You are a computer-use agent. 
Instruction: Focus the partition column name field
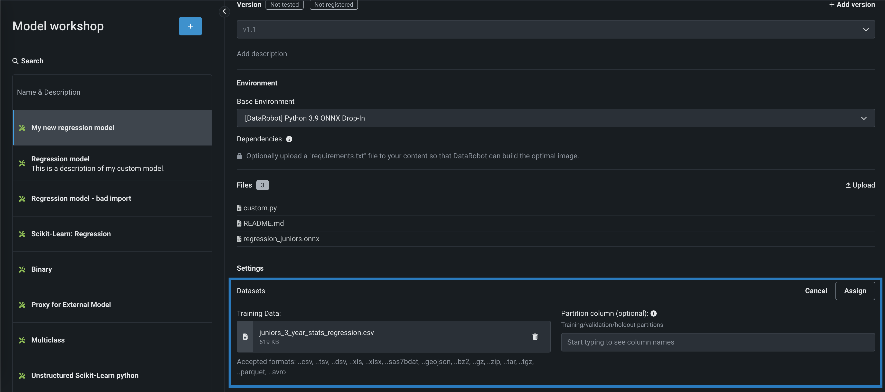[x=717, y=342]
